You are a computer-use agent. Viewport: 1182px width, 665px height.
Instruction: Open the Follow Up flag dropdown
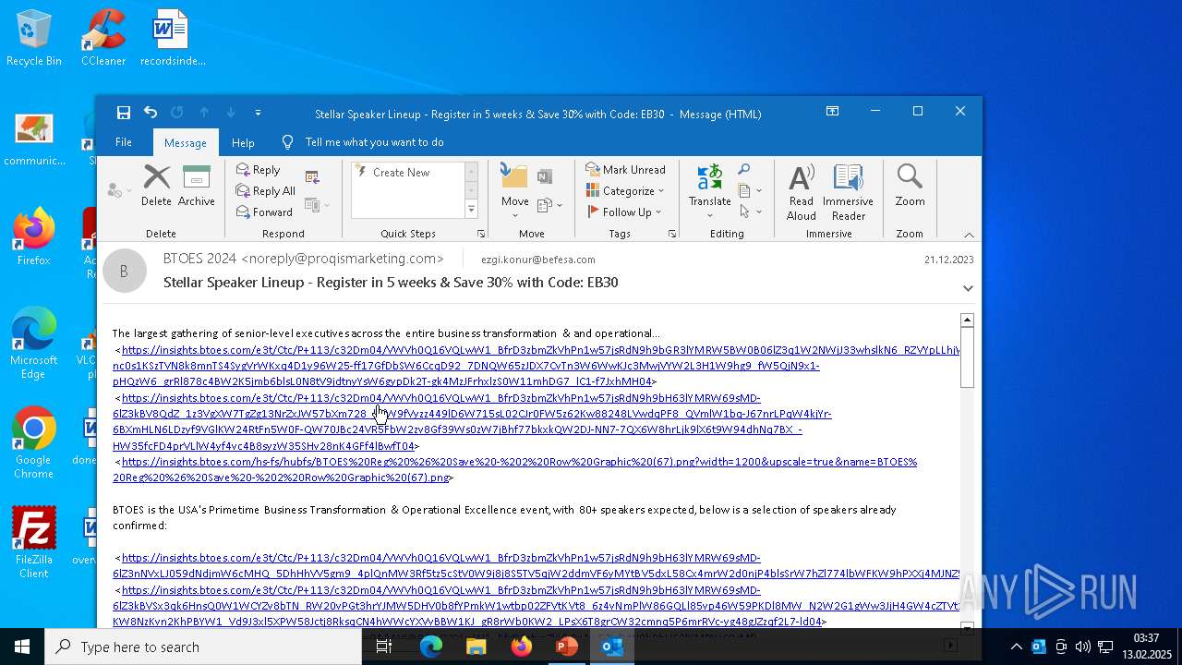[625, 212]
